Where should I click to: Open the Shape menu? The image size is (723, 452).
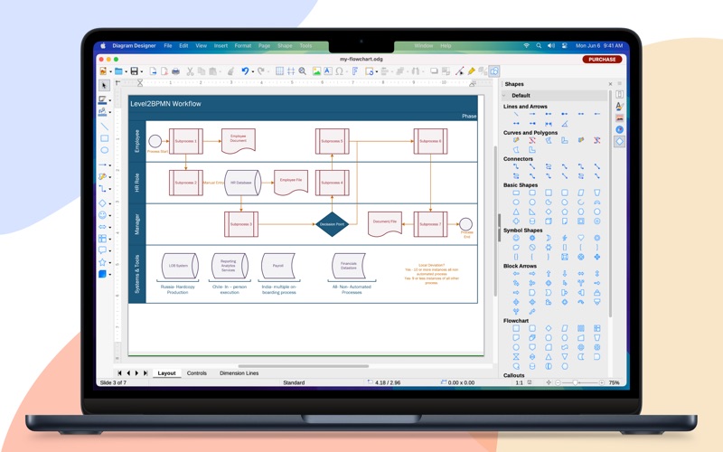pos(285,46)
